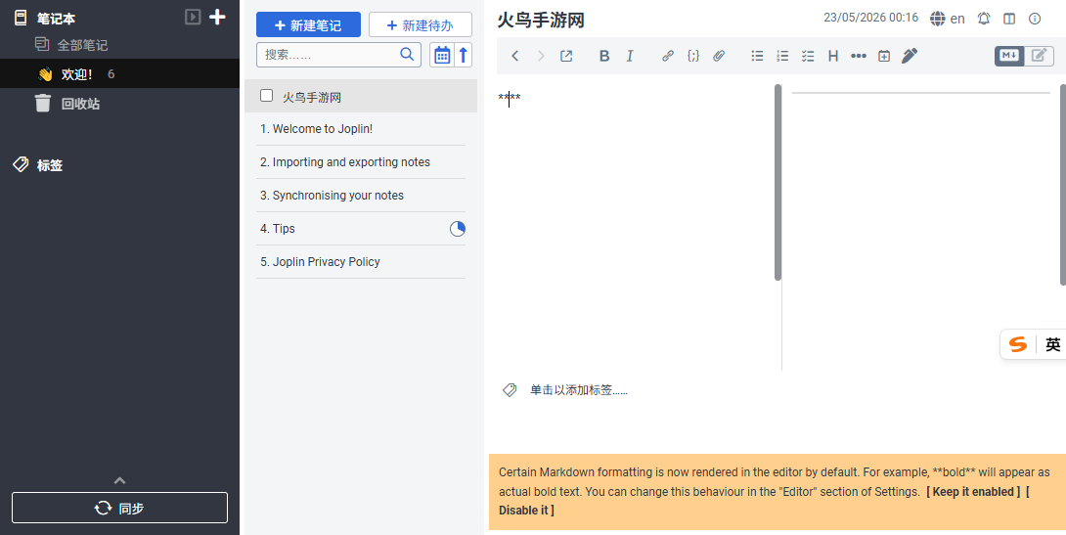Insert a heading with H icon

pos(833,56)
